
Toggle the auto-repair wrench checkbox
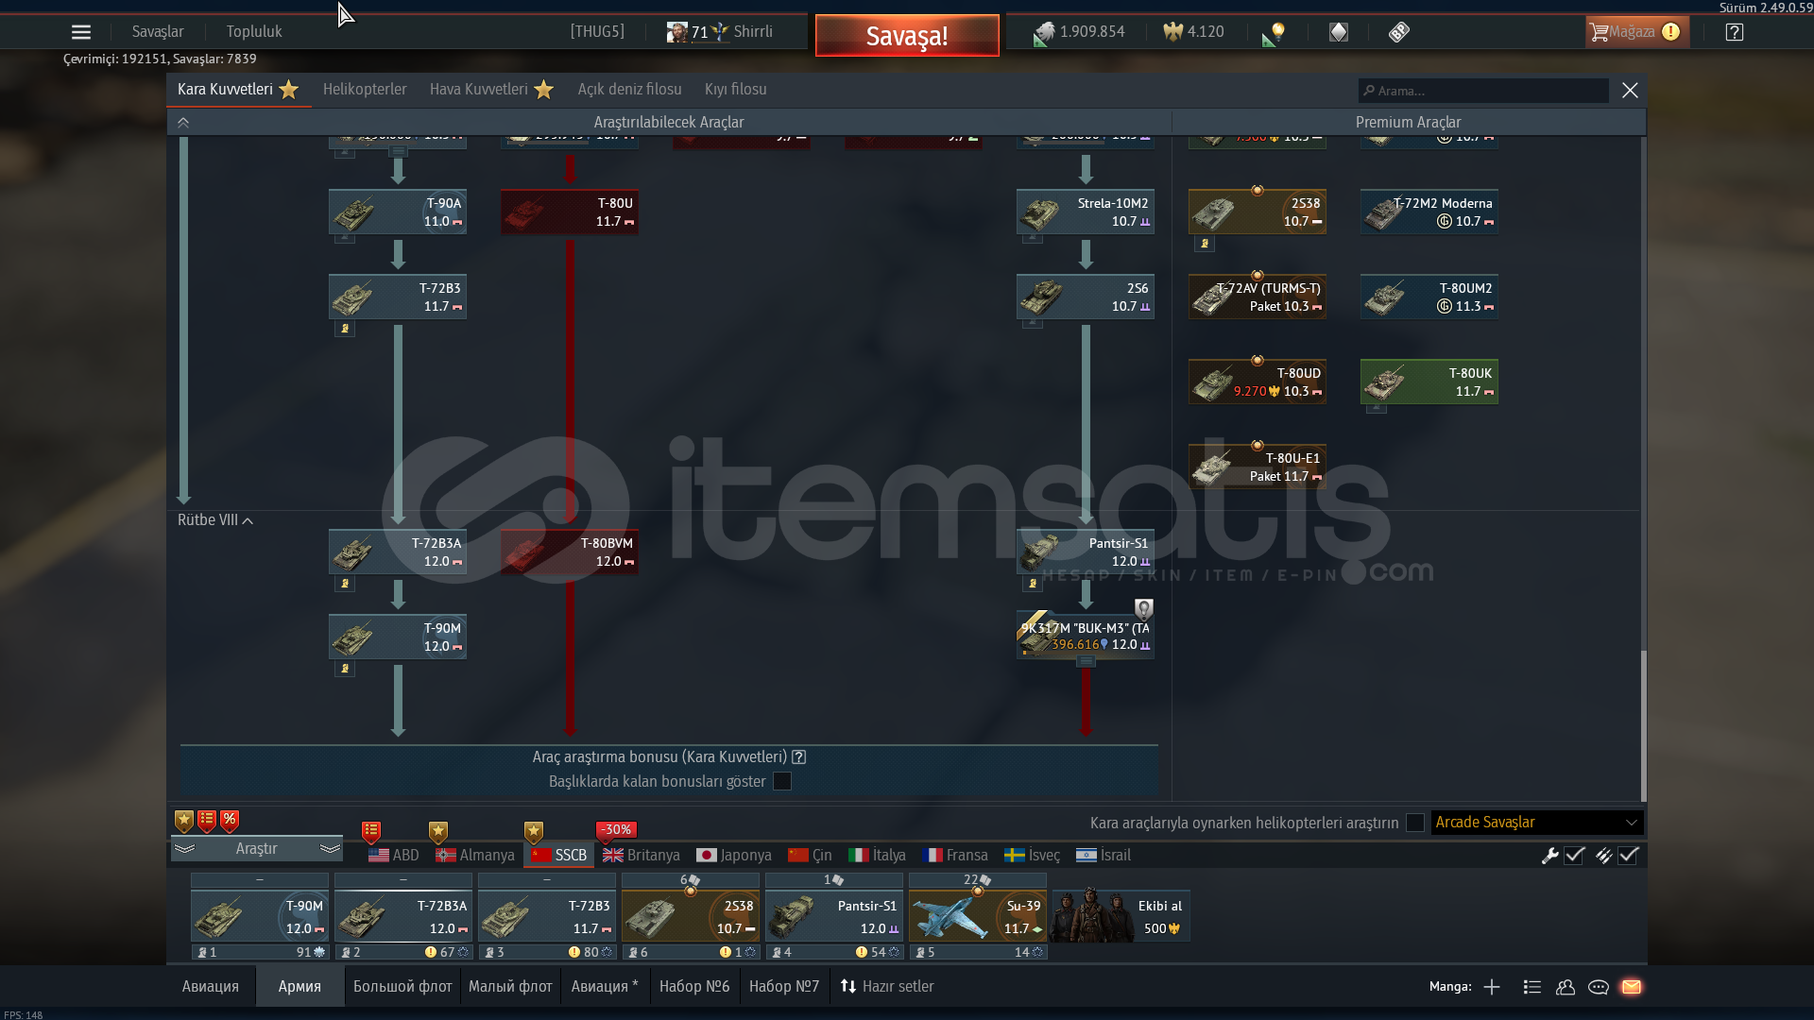tap(1574, 856)
